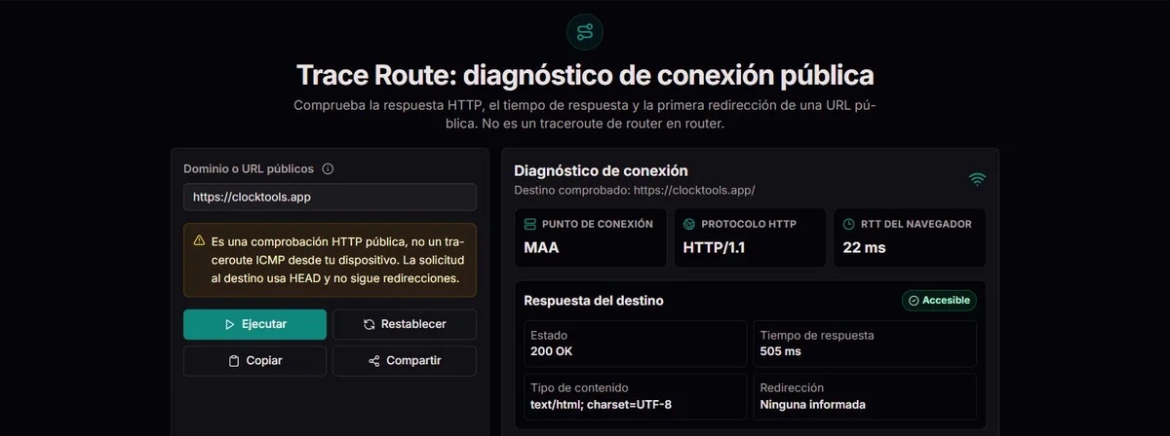Click the Redirección label
Viewport: 1170px width, 436px height.
(x=792, y=387)
